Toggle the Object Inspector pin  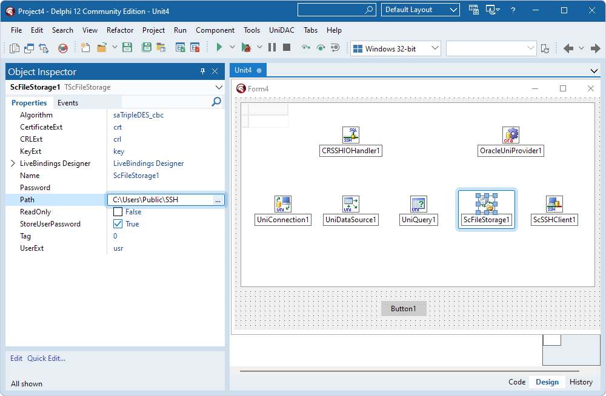(203, 71)
